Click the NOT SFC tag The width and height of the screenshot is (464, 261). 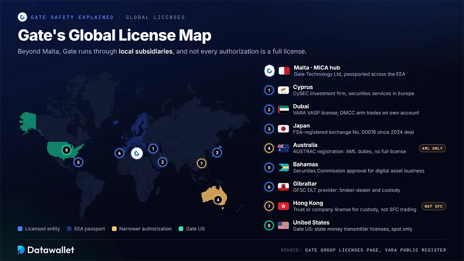click(433, 206)
